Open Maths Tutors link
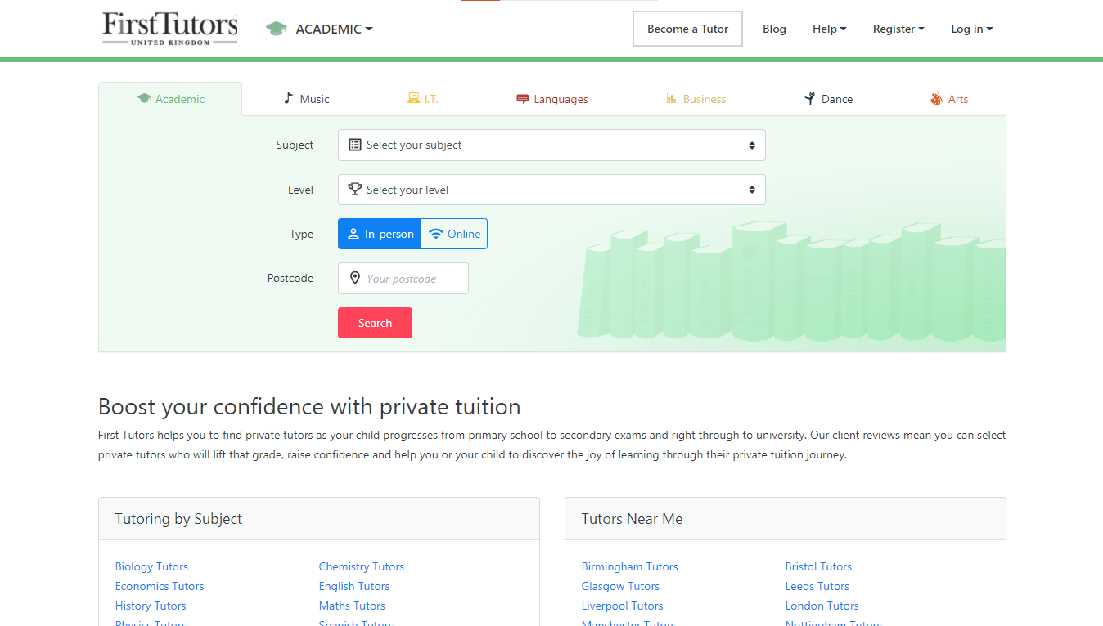The width and height of the screenshot is (1103, 626). (x=352, y=606)
